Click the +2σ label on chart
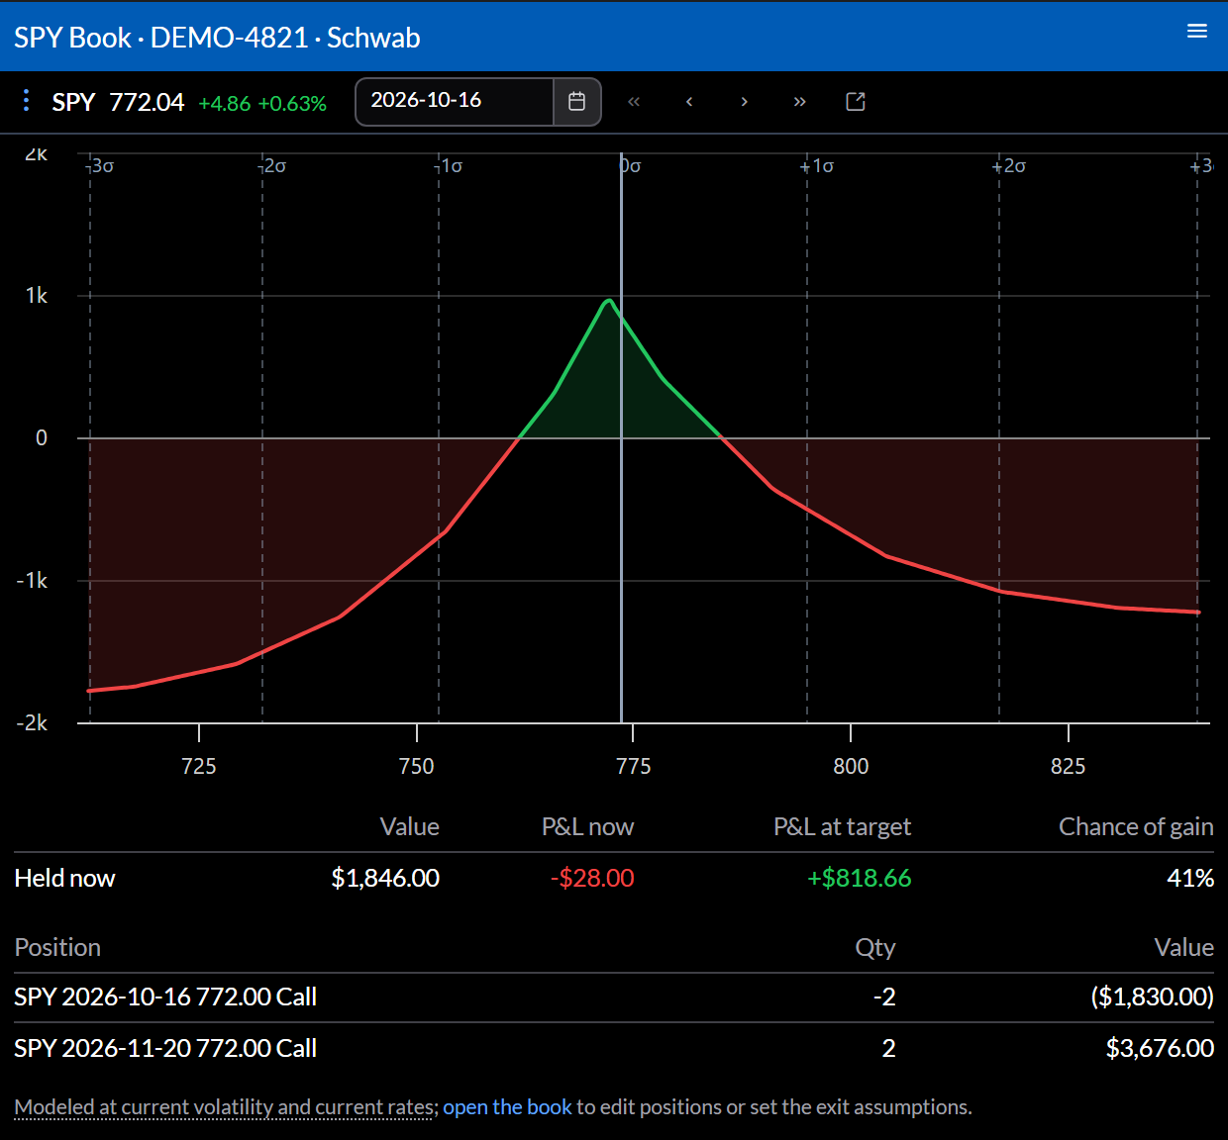This screenshot has height=1140, width=1228. coord(1009,166)
